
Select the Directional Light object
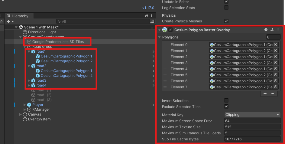[x=42, y=32]
